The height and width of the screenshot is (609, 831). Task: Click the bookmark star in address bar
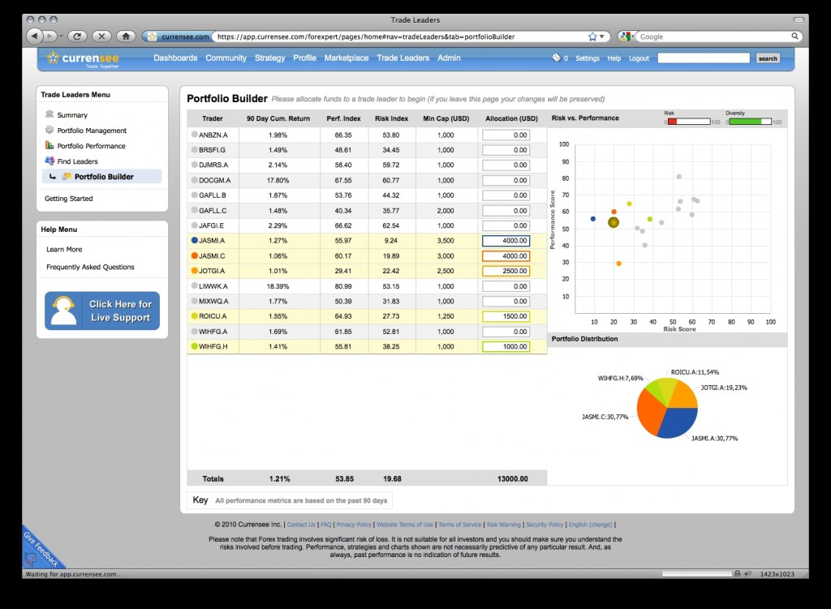pyautogui.click(x=592, y=36)
